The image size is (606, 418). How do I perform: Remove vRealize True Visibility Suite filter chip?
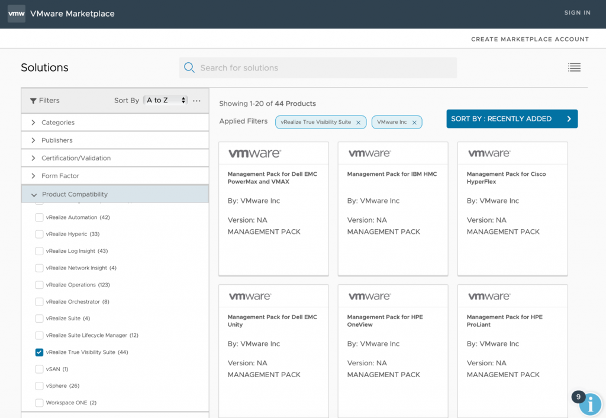click(358, 123)
